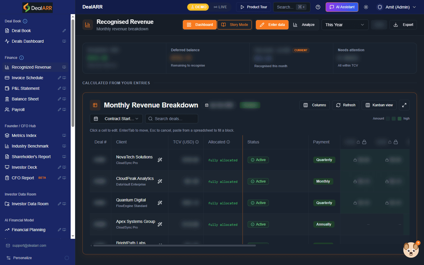Open the help question mark icon

tap(318, 7)
